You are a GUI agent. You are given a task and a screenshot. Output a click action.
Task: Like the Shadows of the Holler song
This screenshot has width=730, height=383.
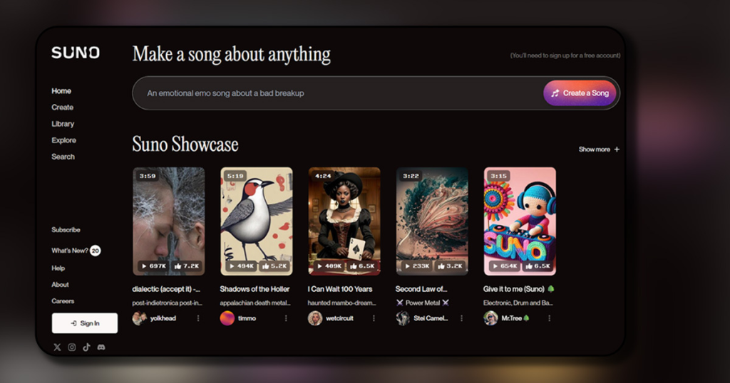[x=274, y=266]
